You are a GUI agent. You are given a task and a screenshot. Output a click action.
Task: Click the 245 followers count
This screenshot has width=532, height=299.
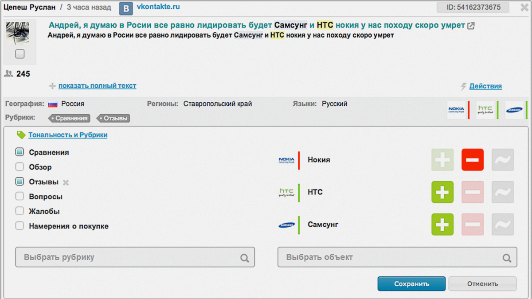[x=23, y=74]
